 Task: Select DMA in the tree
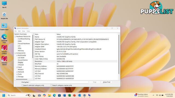pos(20,41)
